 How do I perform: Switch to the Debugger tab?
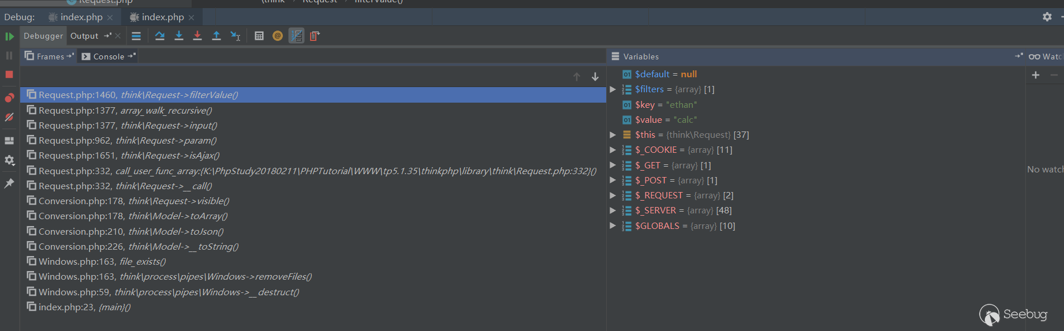pos(43,36)
